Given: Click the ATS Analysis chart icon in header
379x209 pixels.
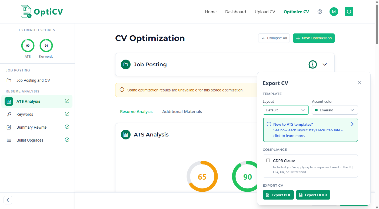Looking at the screenshot, I should [126, 135].
